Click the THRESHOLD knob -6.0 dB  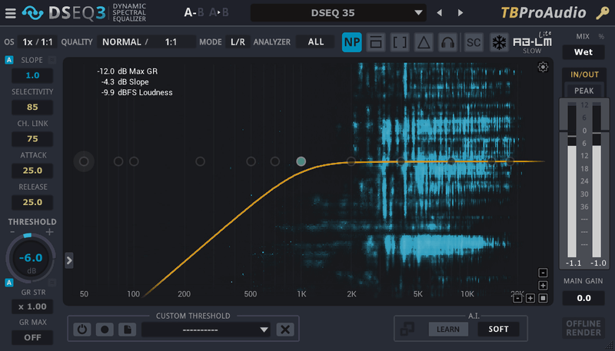click(x=31, y=259)
